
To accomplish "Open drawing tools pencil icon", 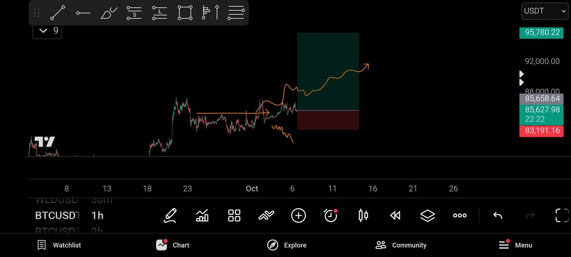I will pos(170,216).
